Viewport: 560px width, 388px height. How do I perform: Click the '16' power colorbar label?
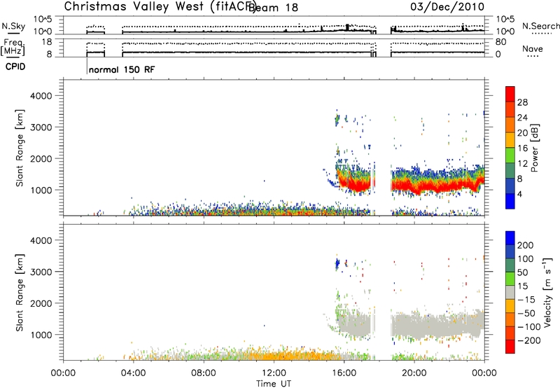click(x=522, y=148)
